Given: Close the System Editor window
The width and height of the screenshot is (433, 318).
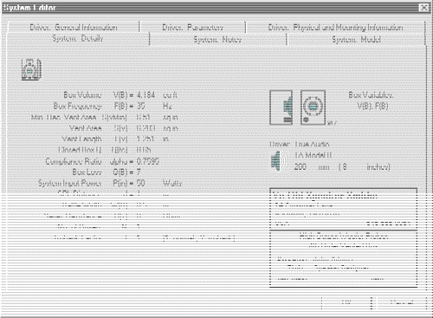Looking at the screenshot, I should click(423, 8).
